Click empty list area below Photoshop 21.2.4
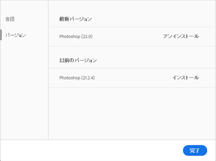Screen dimensions: 216x161 click(x=132, y=114)
